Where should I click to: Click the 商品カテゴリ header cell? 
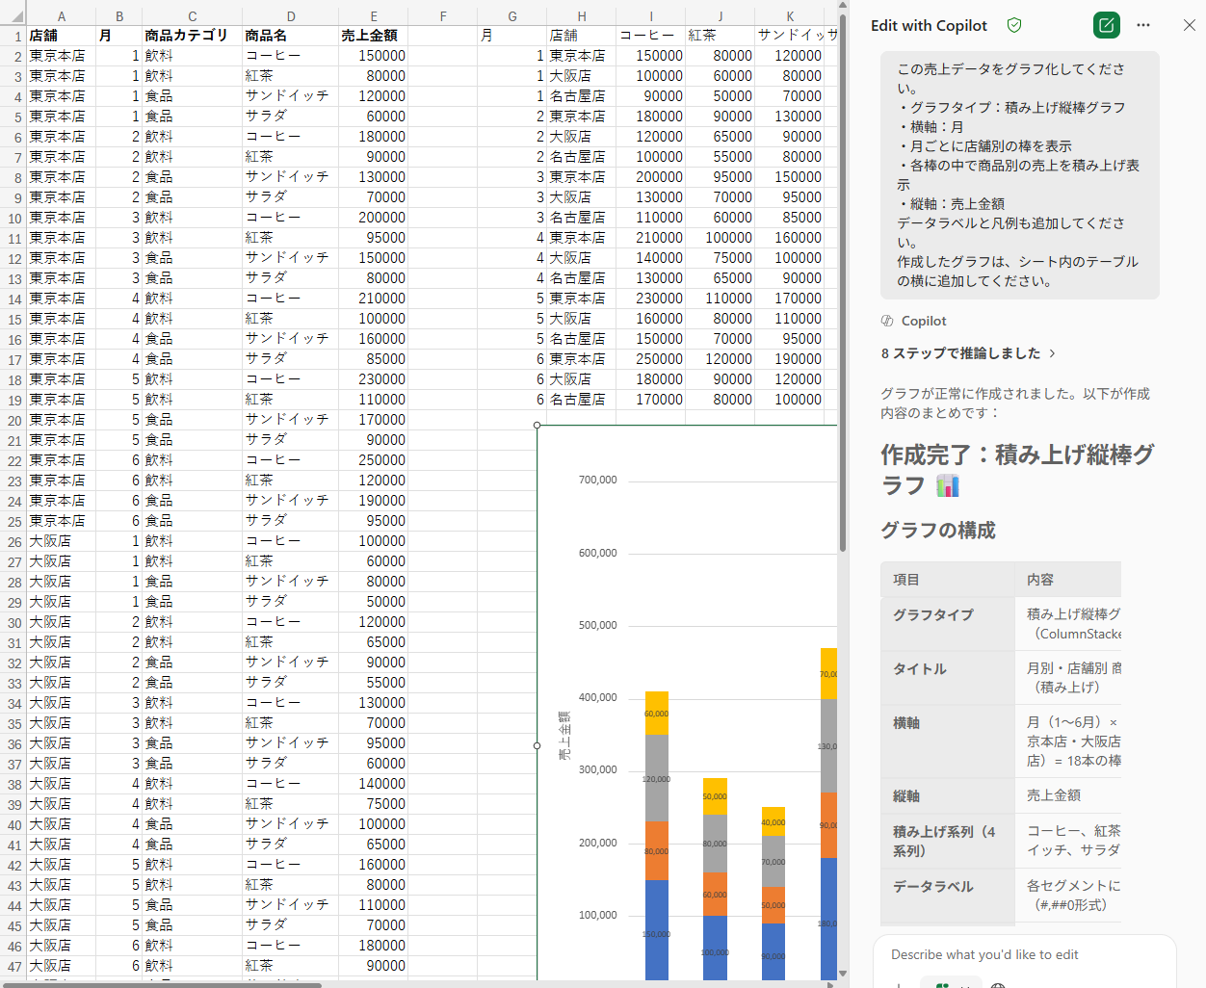[x=191, y=36]
